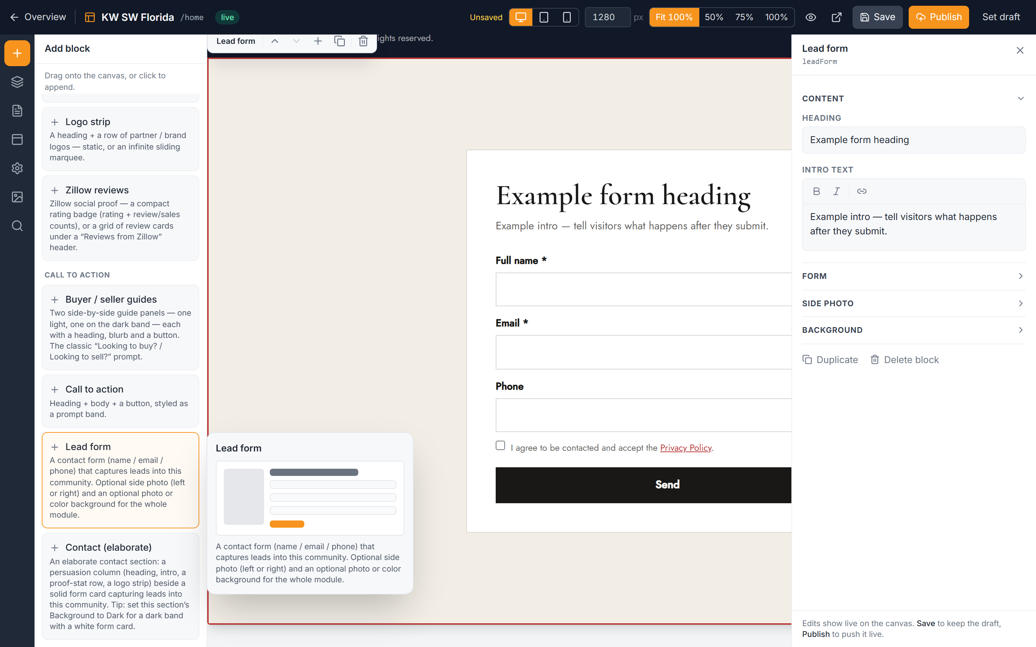1036x647 pixels.
Task: Insert link in intro text editor
Action: [862, 191]
